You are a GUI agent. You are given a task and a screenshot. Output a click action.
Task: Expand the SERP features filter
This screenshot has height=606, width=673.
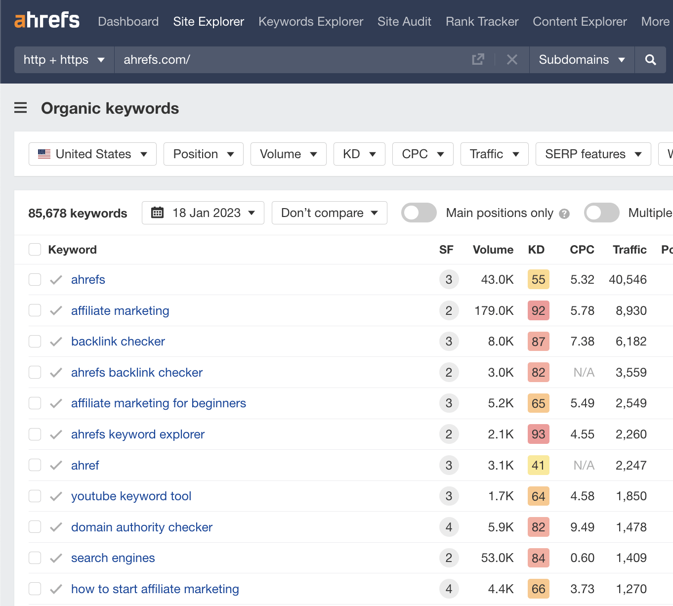click(x=593, y=154)
